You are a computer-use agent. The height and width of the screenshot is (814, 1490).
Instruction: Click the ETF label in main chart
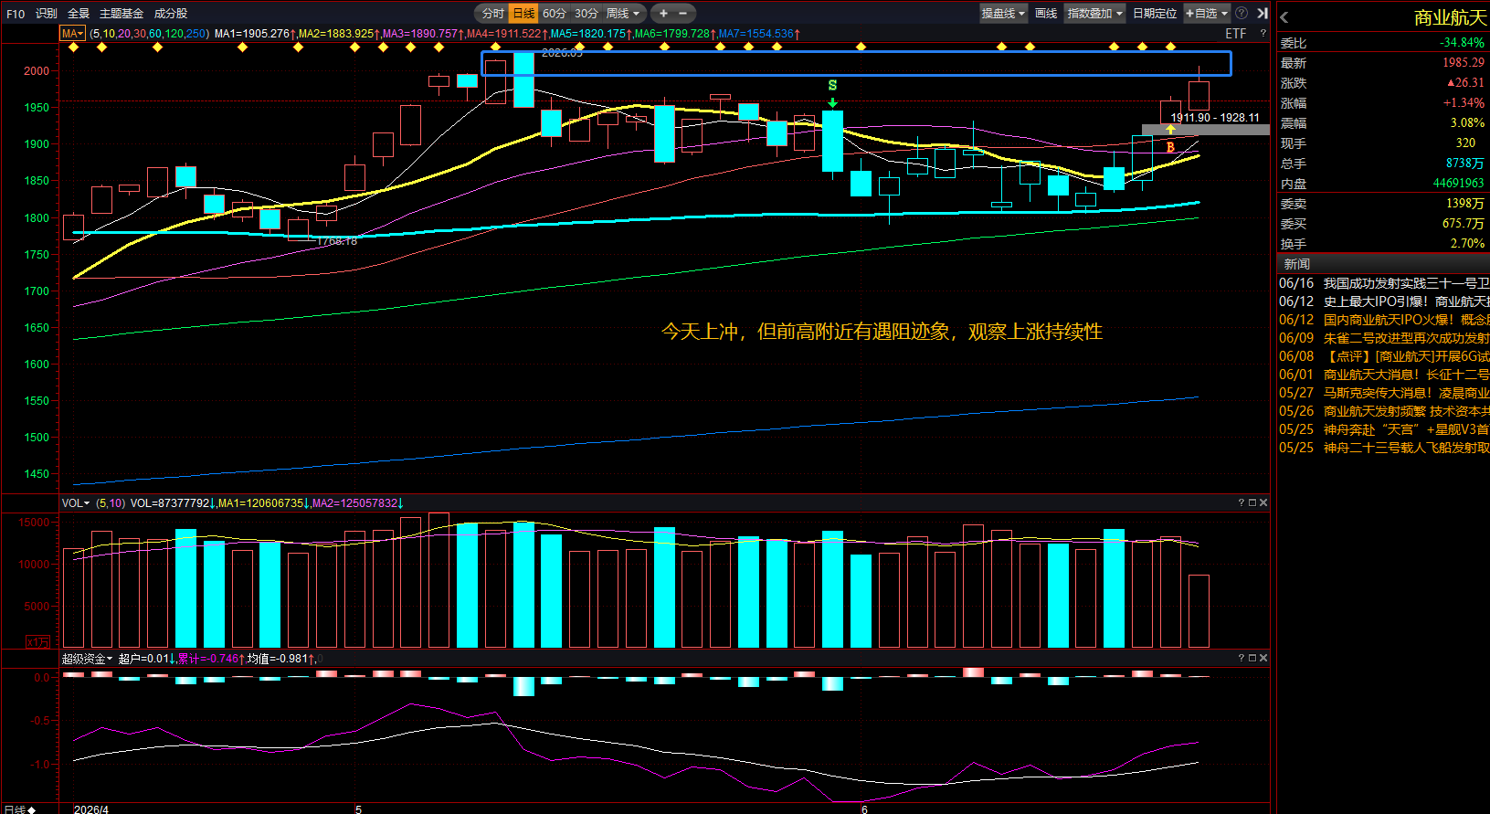click(1235, 34)
